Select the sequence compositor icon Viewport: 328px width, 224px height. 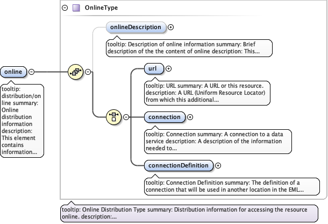click(x=75, y=72)
